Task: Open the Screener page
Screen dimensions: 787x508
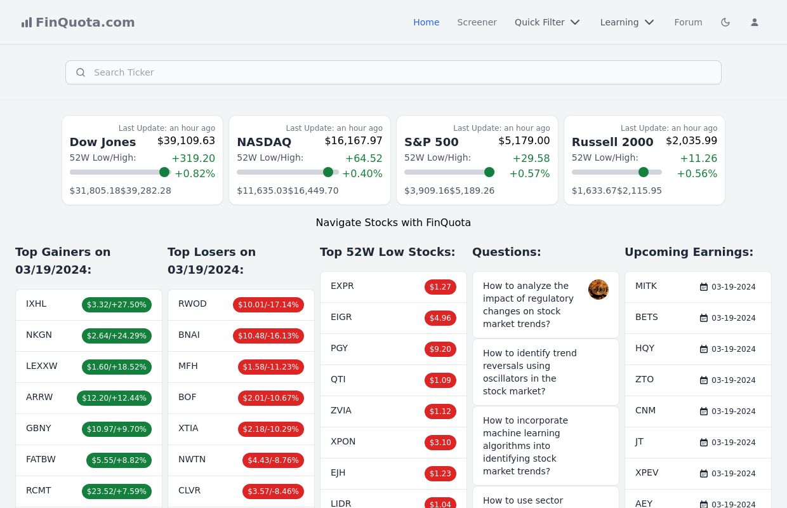Action: click(477, 22)
